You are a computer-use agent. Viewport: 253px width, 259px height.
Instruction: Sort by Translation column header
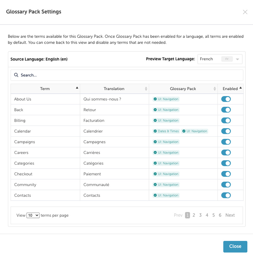click(114, 89)
